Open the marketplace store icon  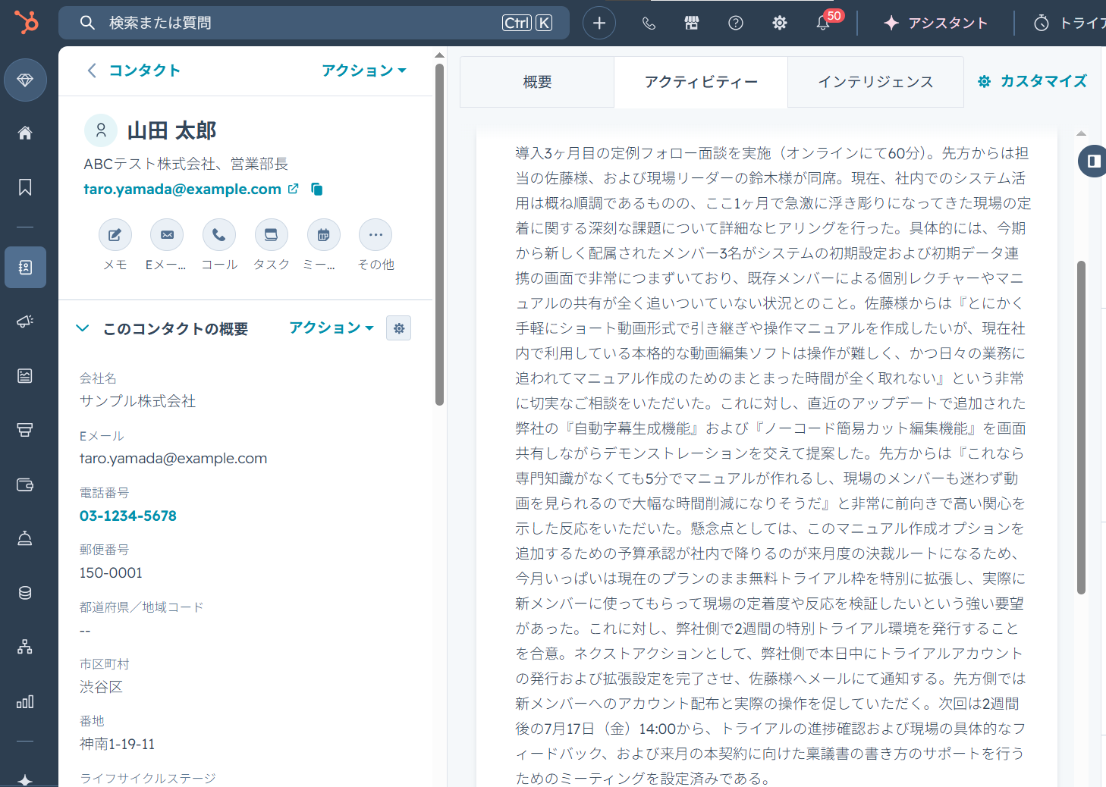click(692, 24)
